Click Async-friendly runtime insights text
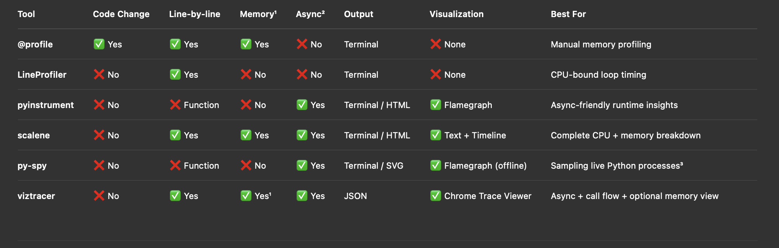 point(614,105)
